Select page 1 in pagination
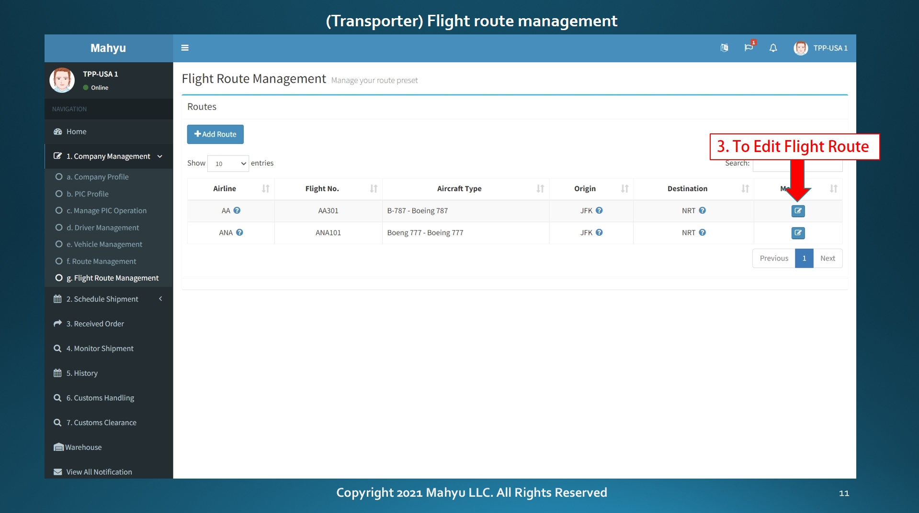This screenshot has width=919, height=513. [804, 258]
